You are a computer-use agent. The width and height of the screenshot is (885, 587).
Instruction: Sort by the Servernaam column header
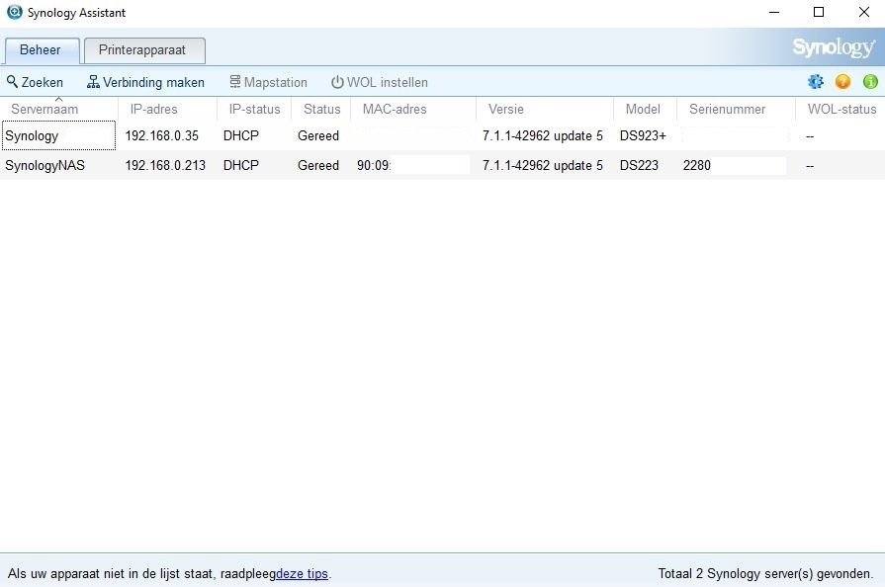[58, 109]
